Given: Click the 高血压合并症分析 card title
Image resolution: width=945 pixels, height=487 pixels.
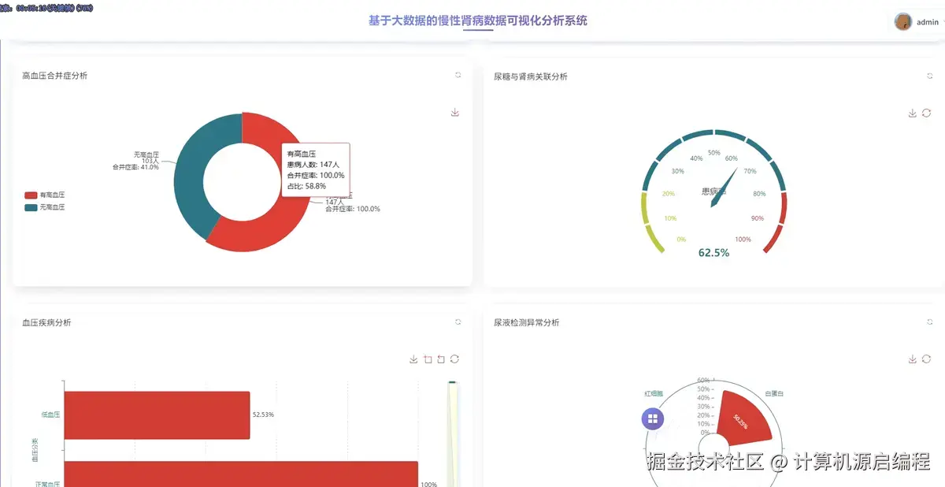Looking at the screenshot, I should (x=55, y=76).
